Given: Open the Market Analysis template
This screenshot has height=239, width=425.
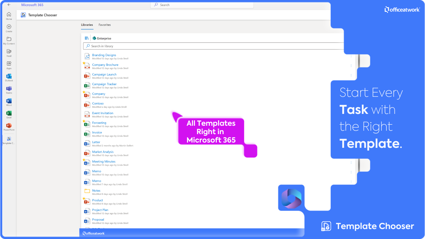Looking at the screenshot, I should [103, 152].
